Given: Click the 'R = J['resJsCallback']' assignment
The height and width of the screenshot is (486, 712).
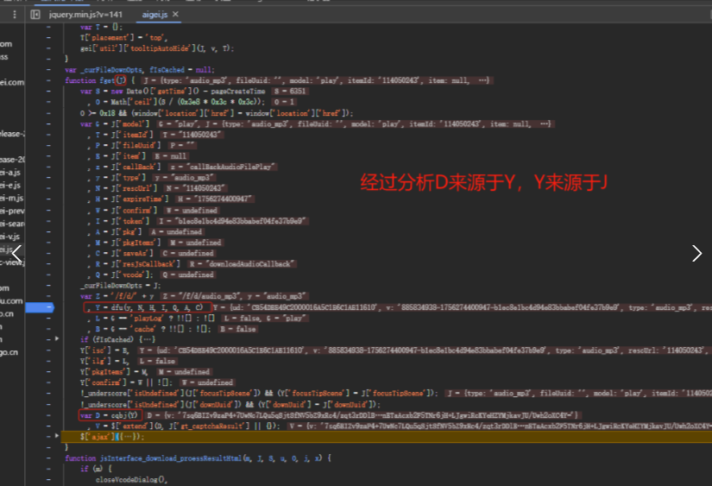Looking at the screenshot, I should tap(137, 264).
